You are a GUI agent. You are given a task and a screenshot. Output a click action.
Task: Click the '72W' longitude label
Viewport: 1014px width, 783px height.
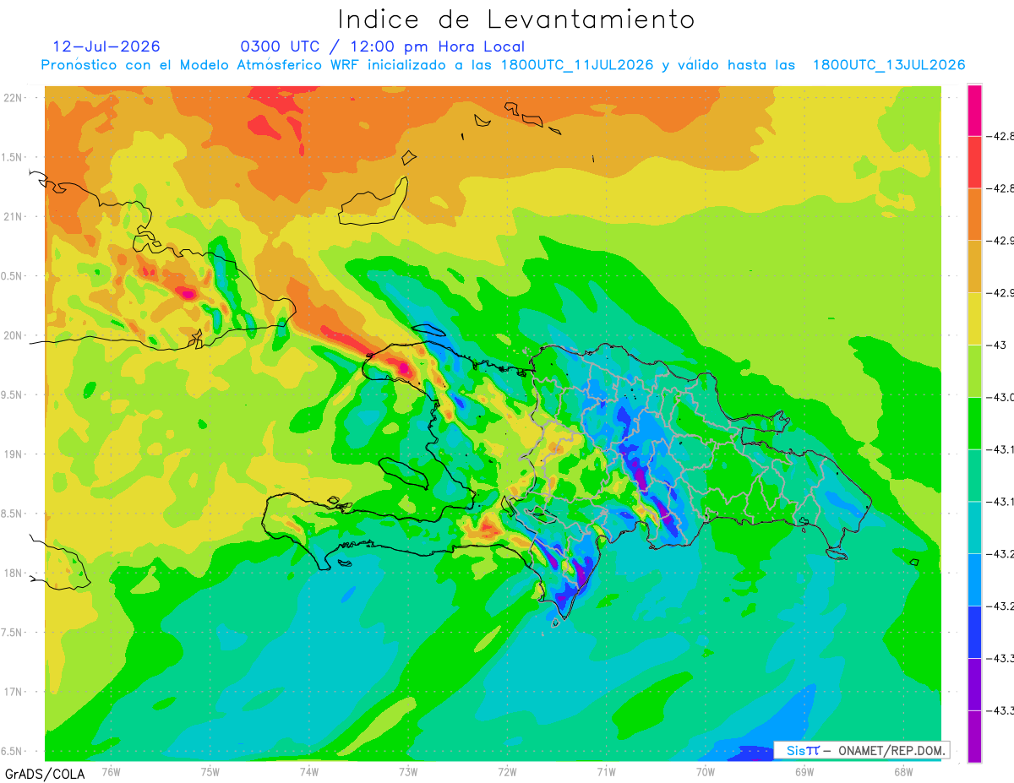click(x=507, y=770)
